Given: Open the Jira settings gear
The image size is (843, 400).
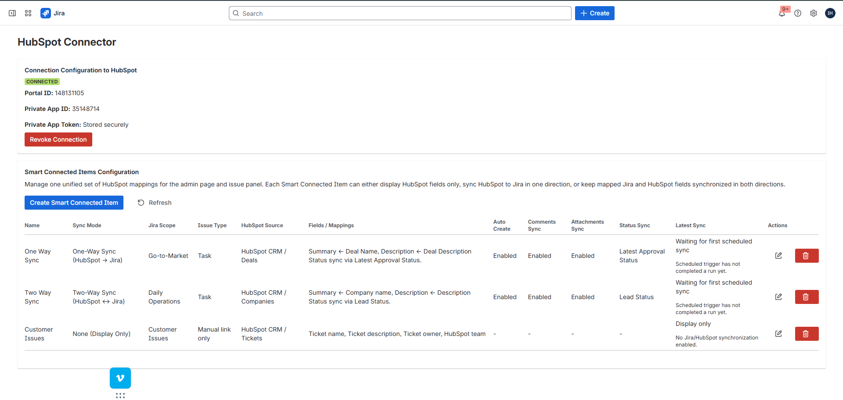Looking at the screenshot, I should coord(814,13).
